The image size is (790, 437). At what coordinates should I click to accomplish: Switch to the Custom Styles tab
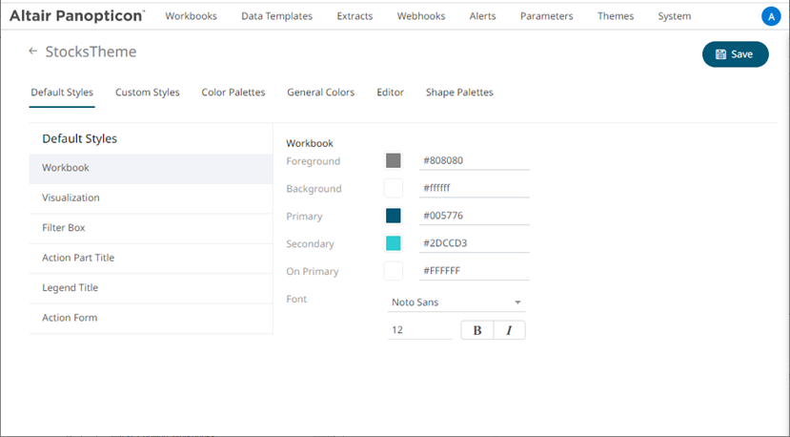click(x=148, y=93)
